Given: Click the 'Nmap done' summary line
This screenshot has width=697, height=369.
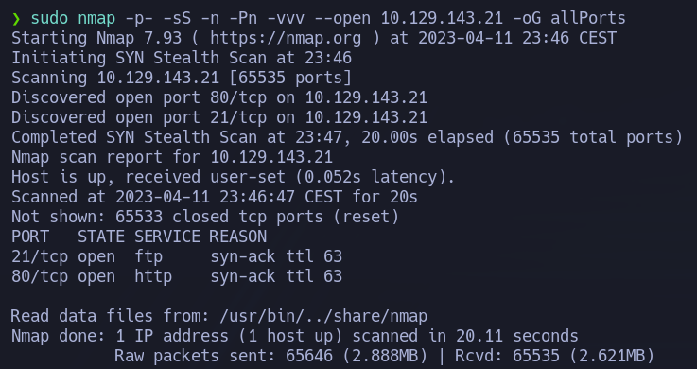Looking at the screenshot, I should click(295, 336).
